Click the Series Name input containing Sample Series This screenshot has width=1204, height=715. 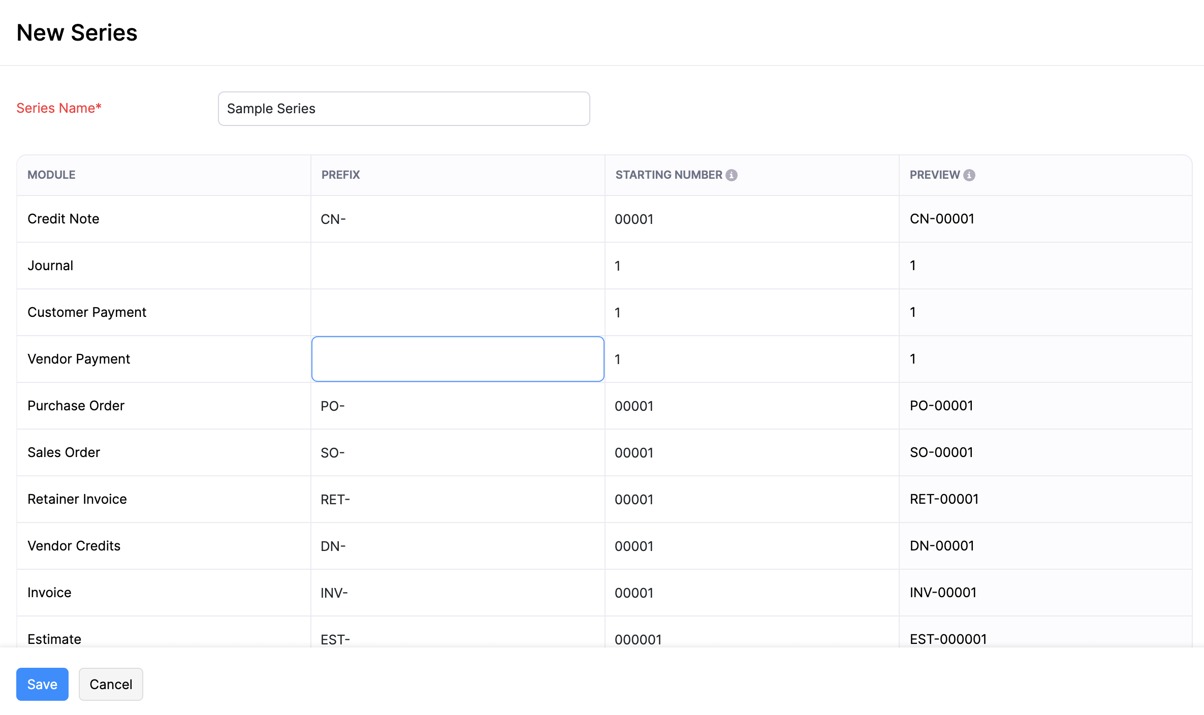403,108
